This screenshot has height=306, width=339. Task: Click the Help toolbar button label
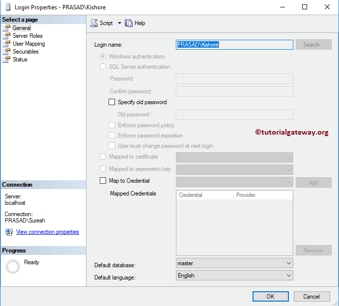point(140,23)
